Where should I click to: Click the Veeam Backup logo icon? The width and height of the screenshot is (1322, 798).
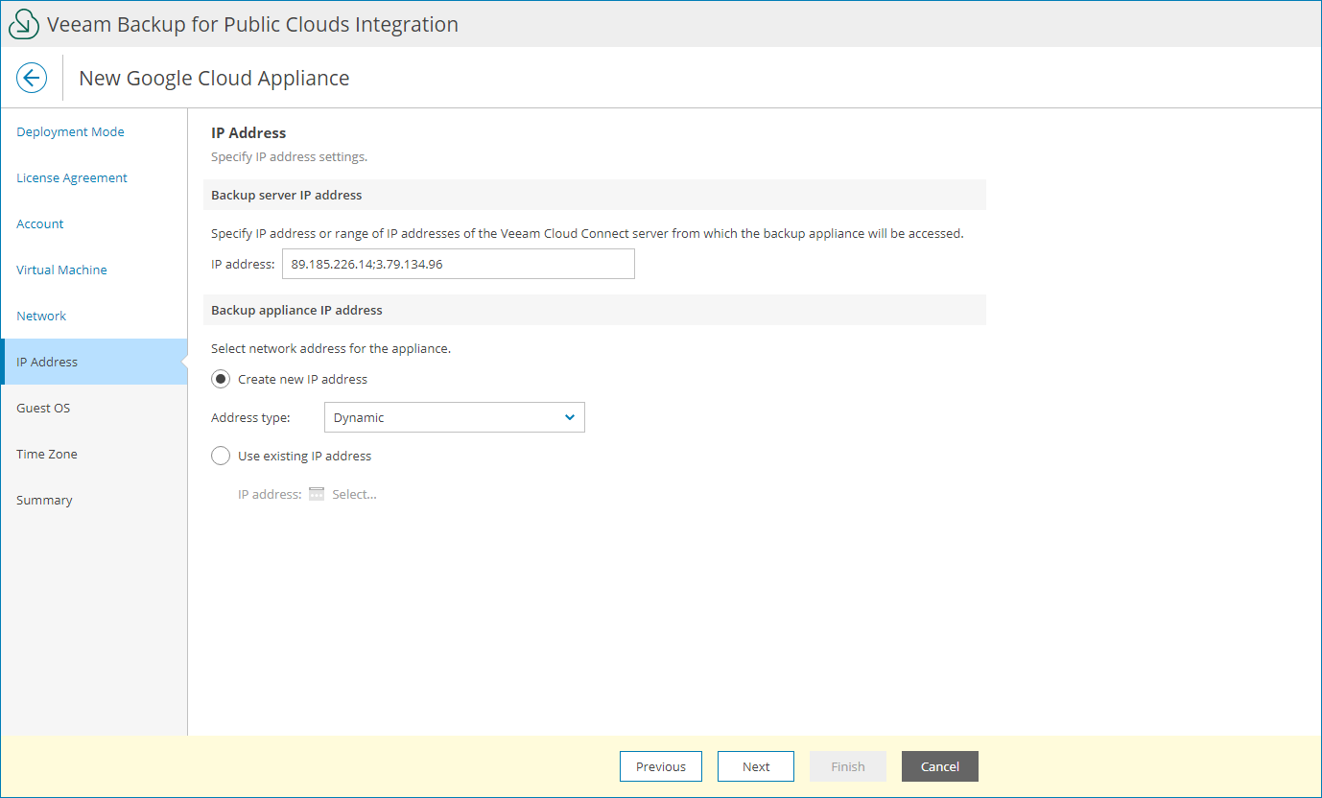click(x=24, y=23)
